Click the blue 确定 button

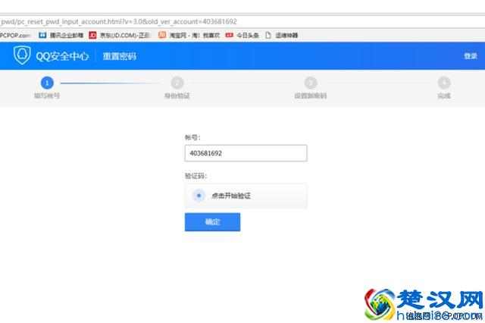click(212, 222)
